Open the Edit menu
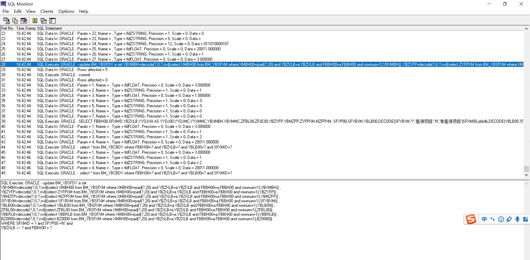Screen dimensions: 530x260 18,11
